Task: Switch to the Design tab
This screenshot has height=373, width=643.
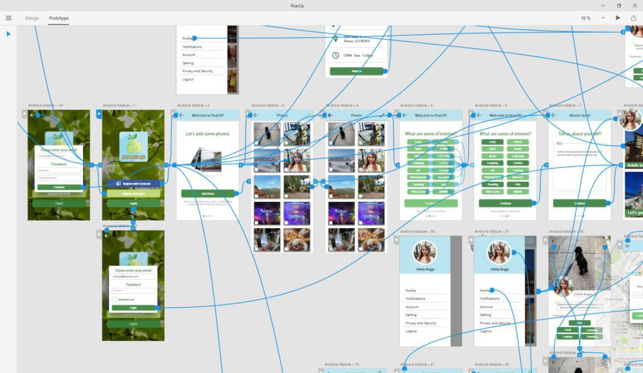Action: click(32, 18)
